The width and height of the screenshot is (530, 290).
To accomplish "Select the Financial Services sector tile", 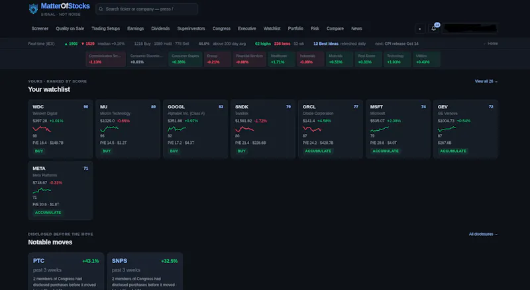I will pyautogui.click(x=250, y=59).
